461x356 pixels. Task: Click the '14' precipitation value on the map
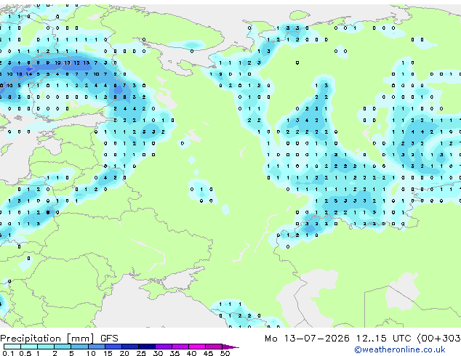pyautogui.click(x=29, y=74)
